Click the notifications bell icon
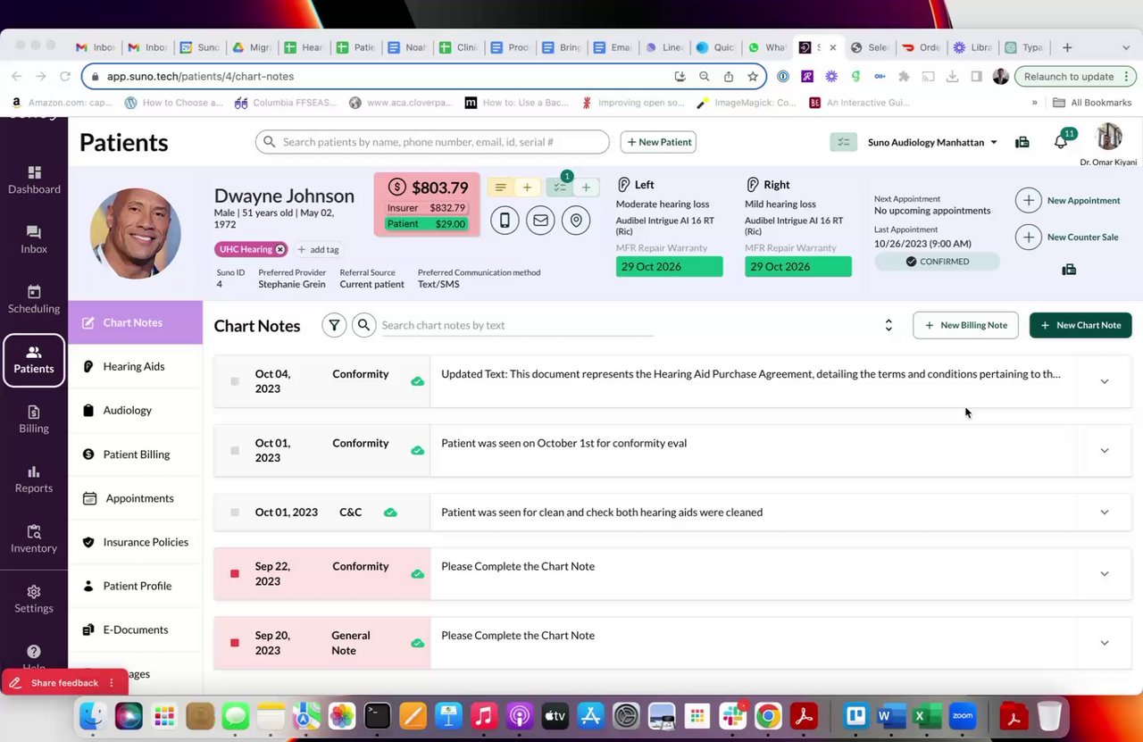1143x742 pixels. tap(1061, 142)
